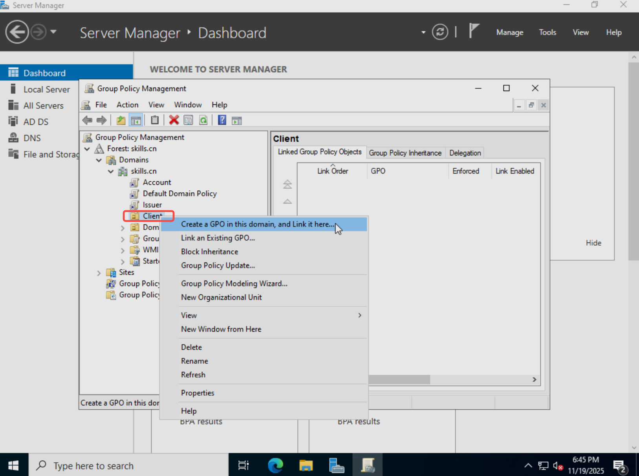Expand the WMI Filters tree node
The image size is (639, 476).
123,250
